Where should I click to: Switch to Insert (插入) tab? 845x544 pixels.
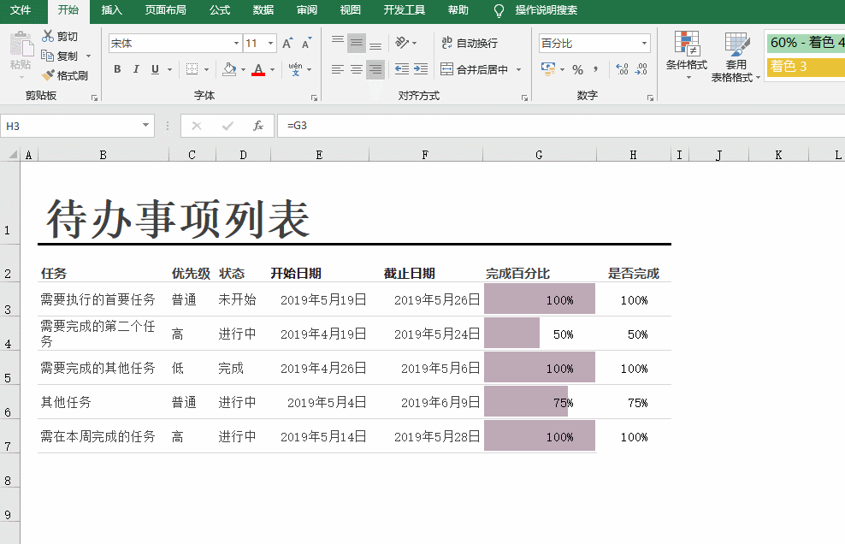pos(111,10)
